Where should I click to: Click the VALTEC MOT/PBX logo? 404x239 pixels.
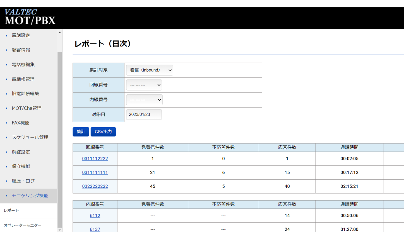click(x=30, y=17)
